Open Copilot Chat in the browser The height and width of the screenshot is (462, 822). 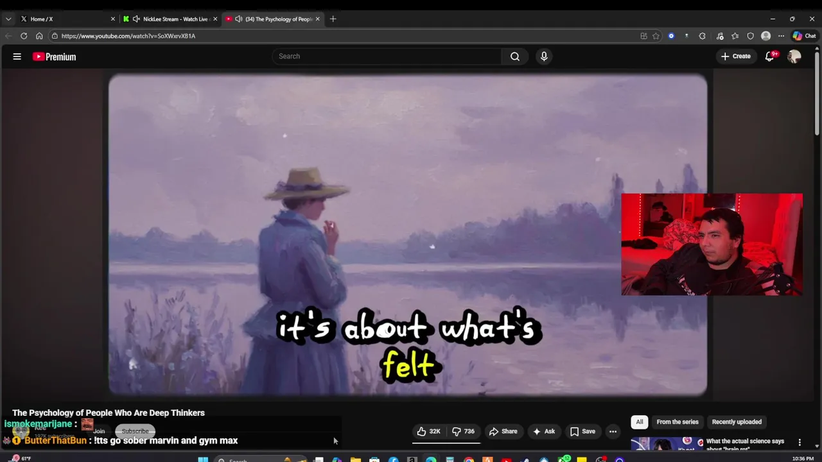click(x=805, y=36)
